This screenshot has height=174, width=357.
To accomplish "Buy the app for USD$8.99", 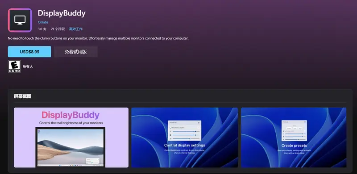I will [x=29, y=52].
